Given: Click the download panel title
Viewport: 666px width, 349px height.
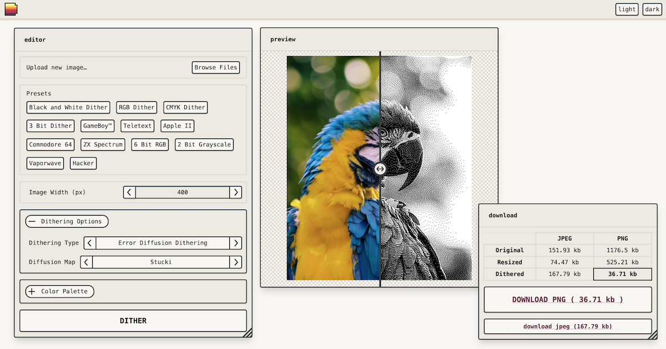Looking at the screenshot, I should pos(503,215).
